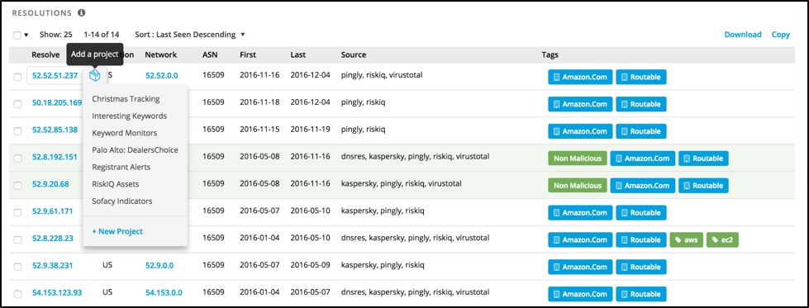Check the box for 52.8.228.23
809x308 pixels.
tap(17, 240)
